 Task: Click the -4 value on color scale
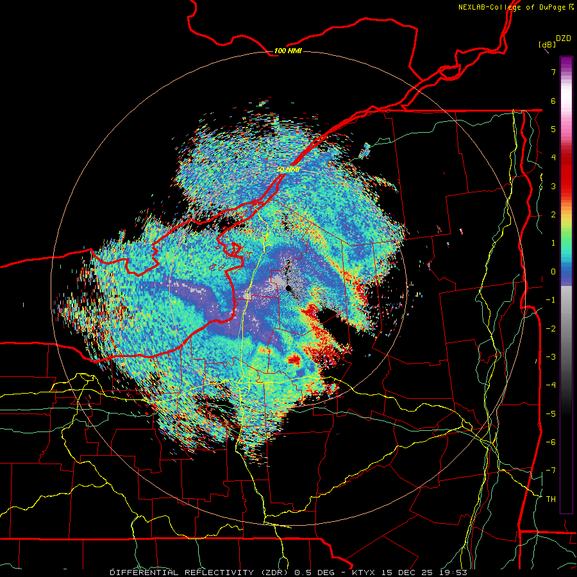(551, 385)
